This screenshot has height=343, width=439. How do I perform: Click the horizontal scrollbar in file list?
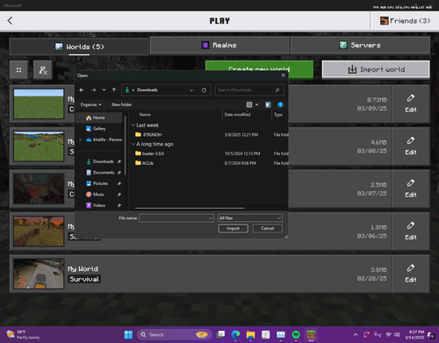(x=190, y=208)
